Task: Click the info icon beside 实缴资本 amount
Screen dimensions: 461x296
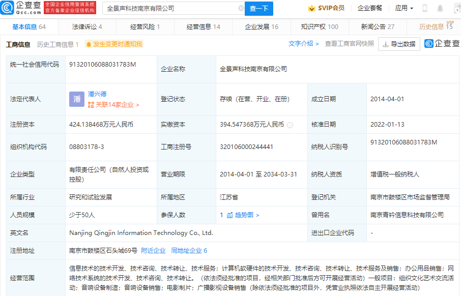Action: pyautogui.click(x=290, y=125)
